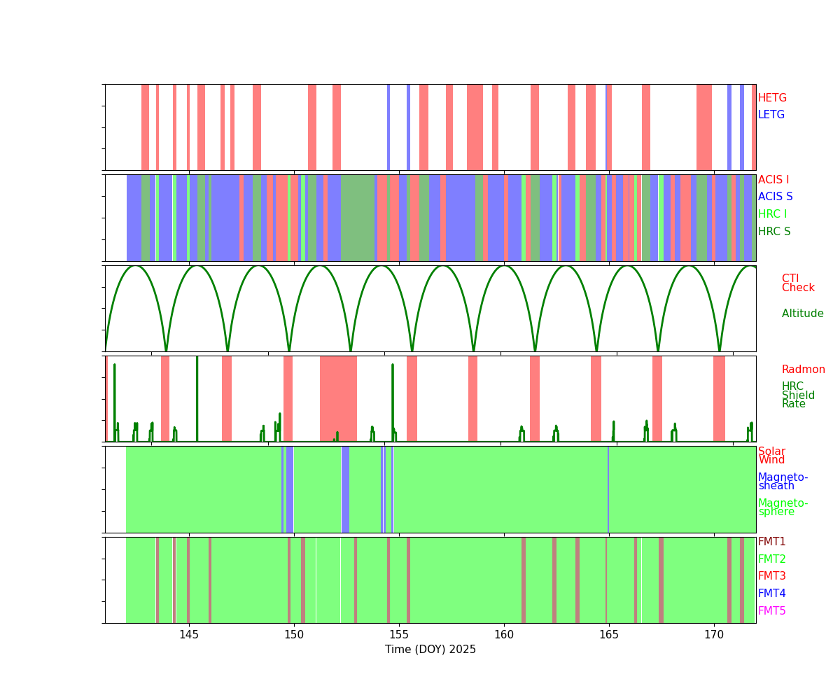Click the HRC I legend label
This screenshot has width=840, height=700.
pyautogui.click(x=772, y=214)
